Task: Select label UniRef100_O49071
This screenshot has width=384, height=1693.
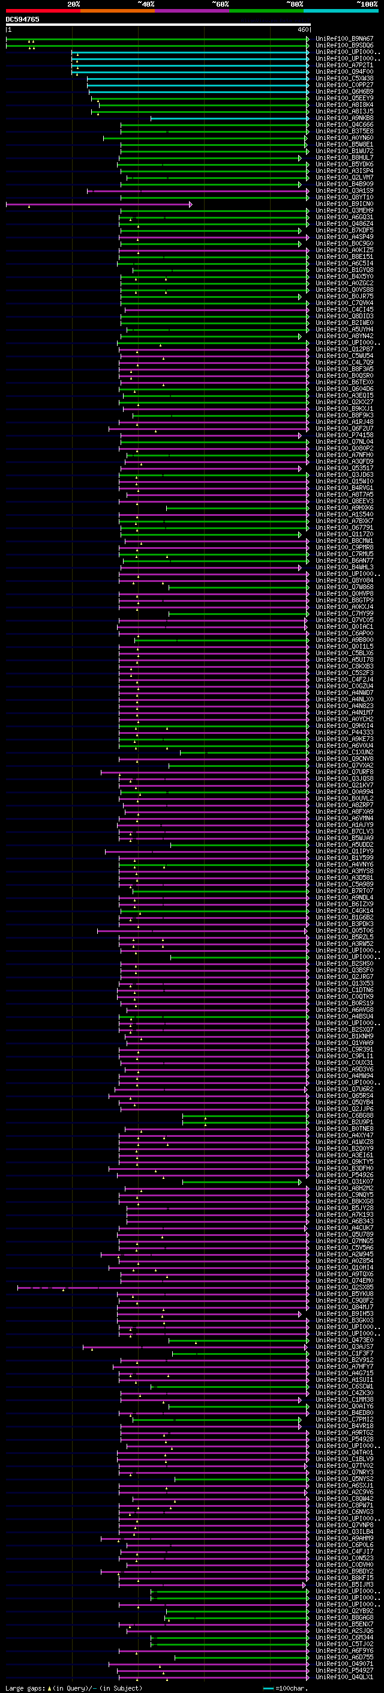Action: (344, 1664)
